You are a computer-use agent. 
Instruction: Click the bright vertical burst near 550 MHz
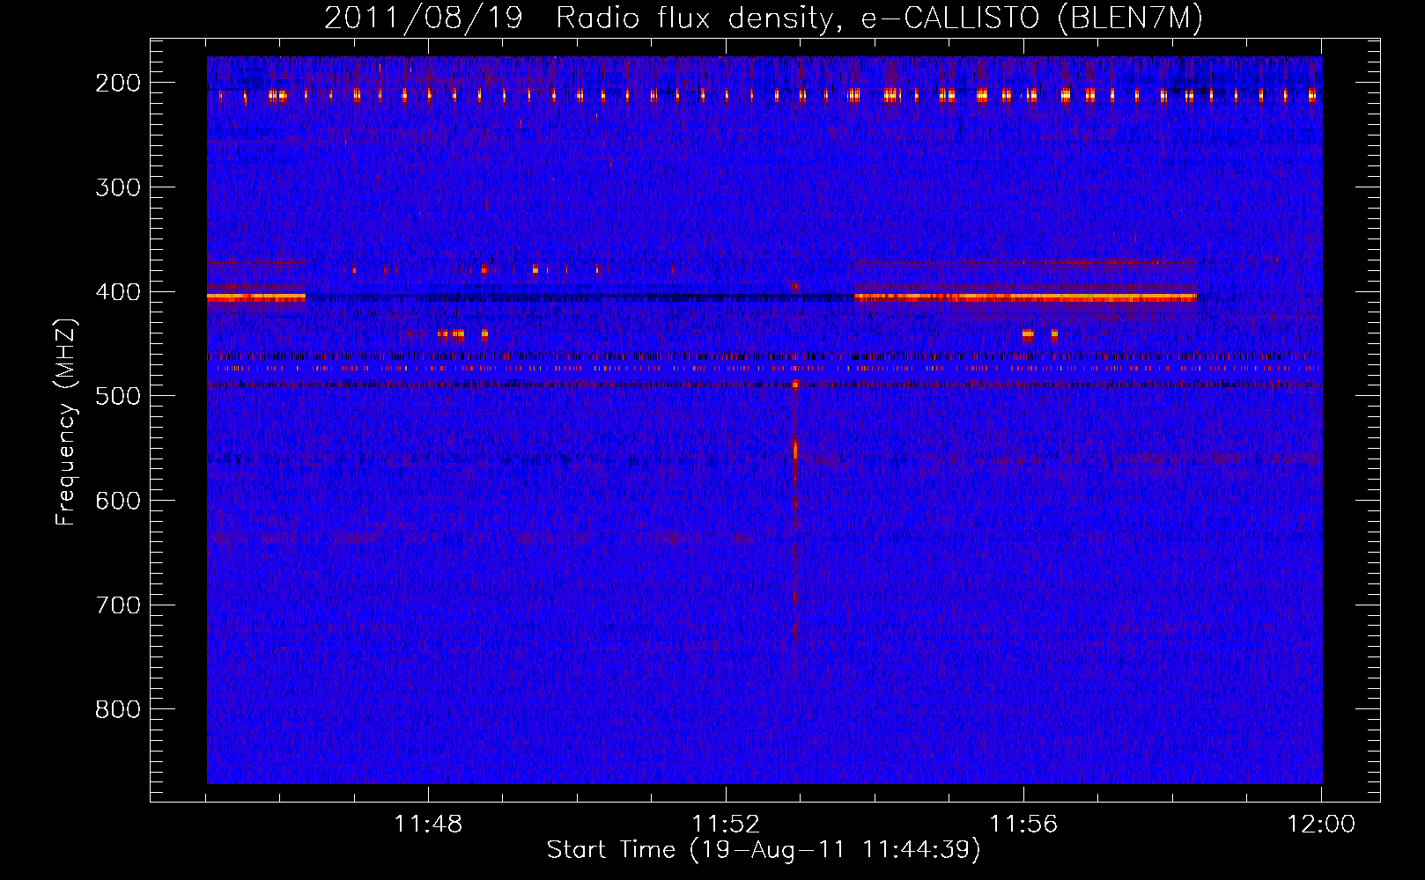(795, 450)
